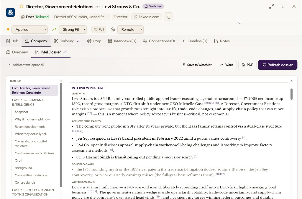The image size is (302, 199).
Task: Open the three-dot more options menu
Action: [x=283, y=6]
